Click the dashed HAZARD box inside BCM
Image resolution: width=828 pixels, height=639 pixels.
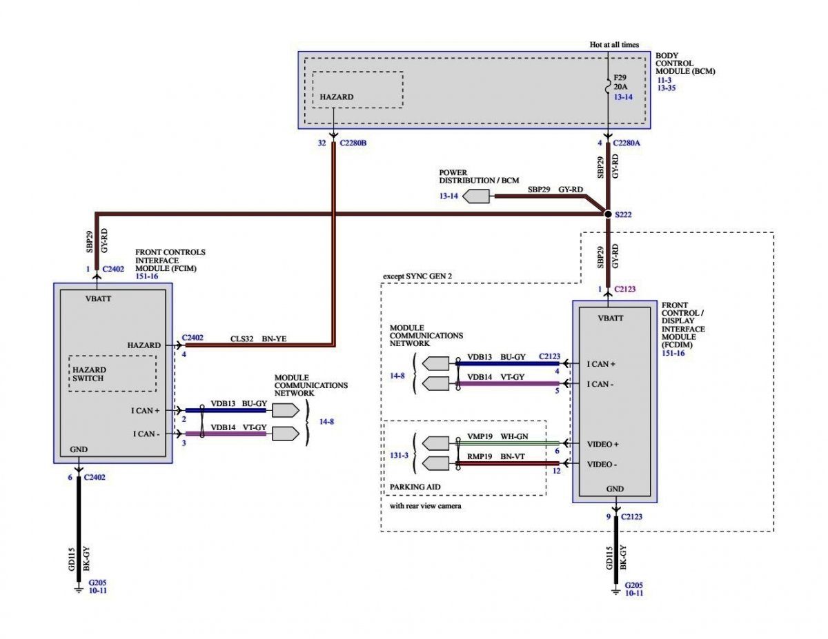[x=357, y=90]
